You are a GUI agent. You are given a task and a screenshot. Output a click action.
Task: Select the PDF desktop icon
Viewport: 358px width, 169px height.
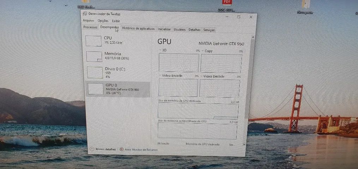click(227, 6)
